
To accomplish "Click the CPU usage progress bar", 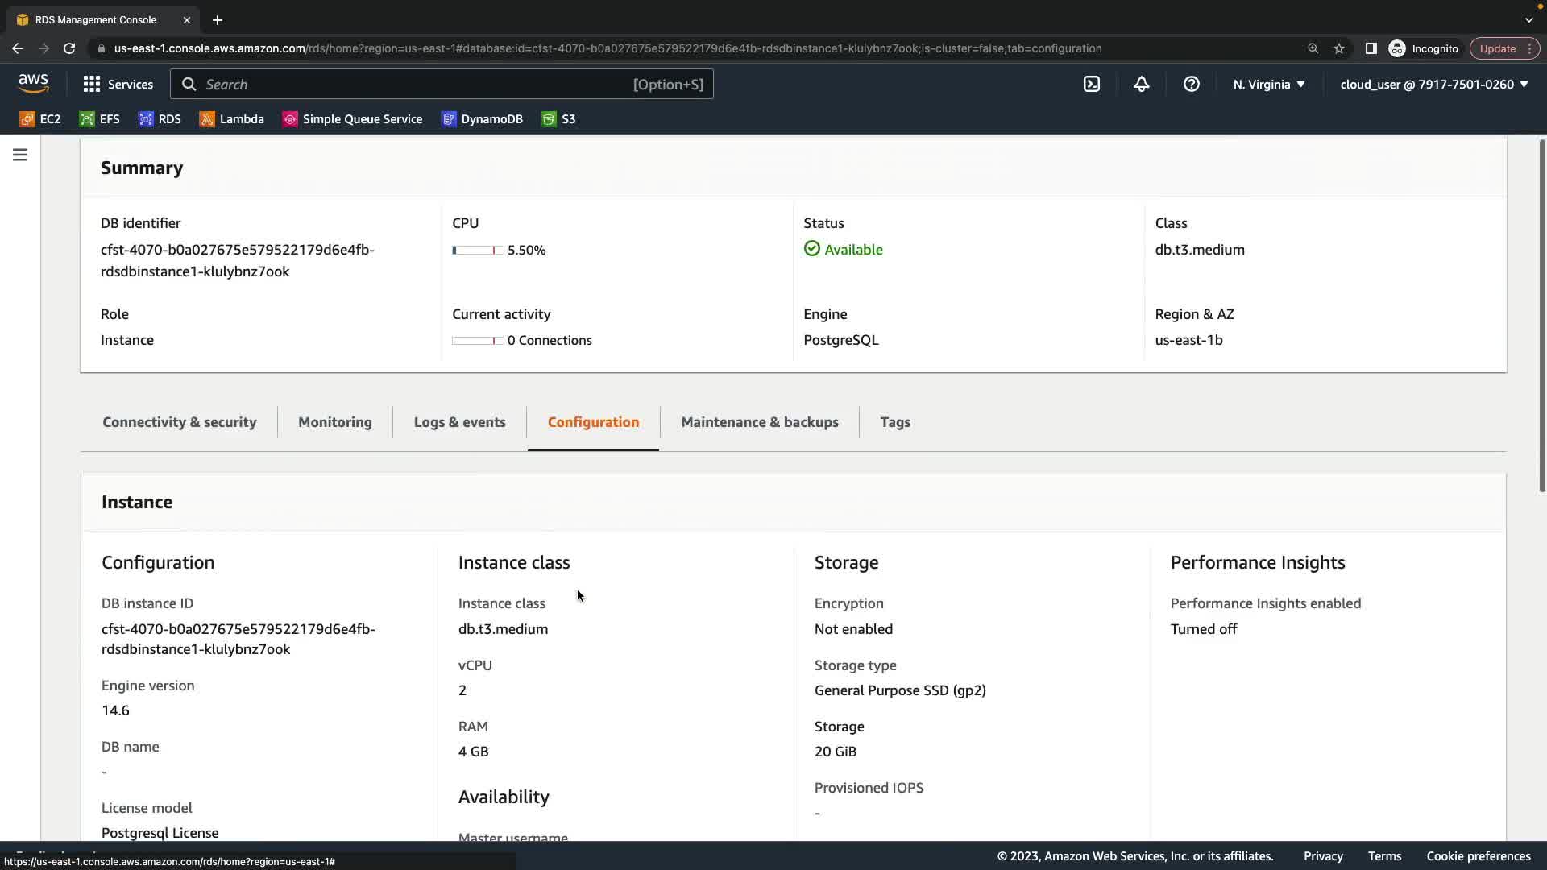I will pos(478,251).
